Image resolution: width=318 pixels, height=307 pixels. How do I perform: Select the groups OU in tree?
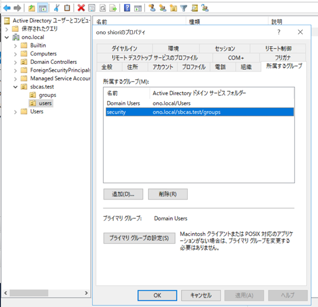pos(48,95)
